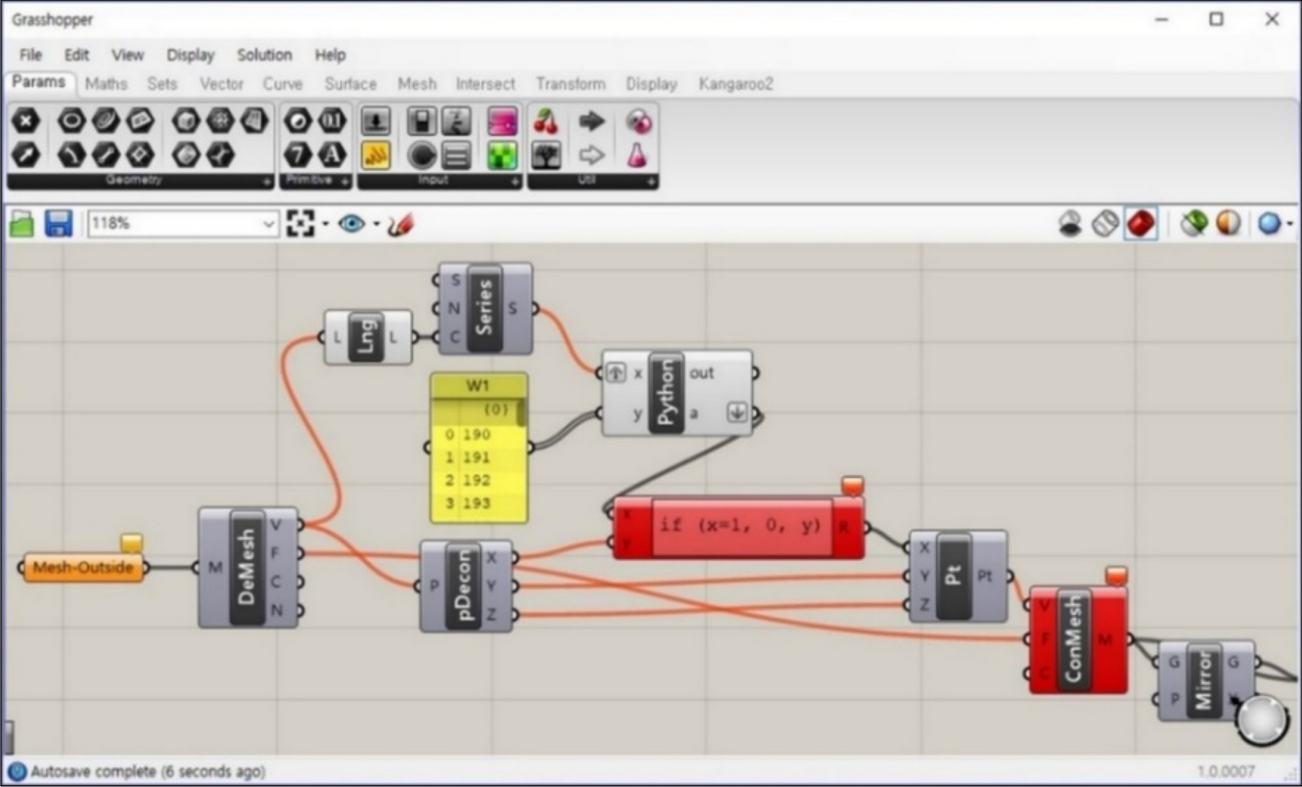Select the Boolean parameter black-white circle icon
Viewport: 1302px width, 787px height.
tap(298, 120)
